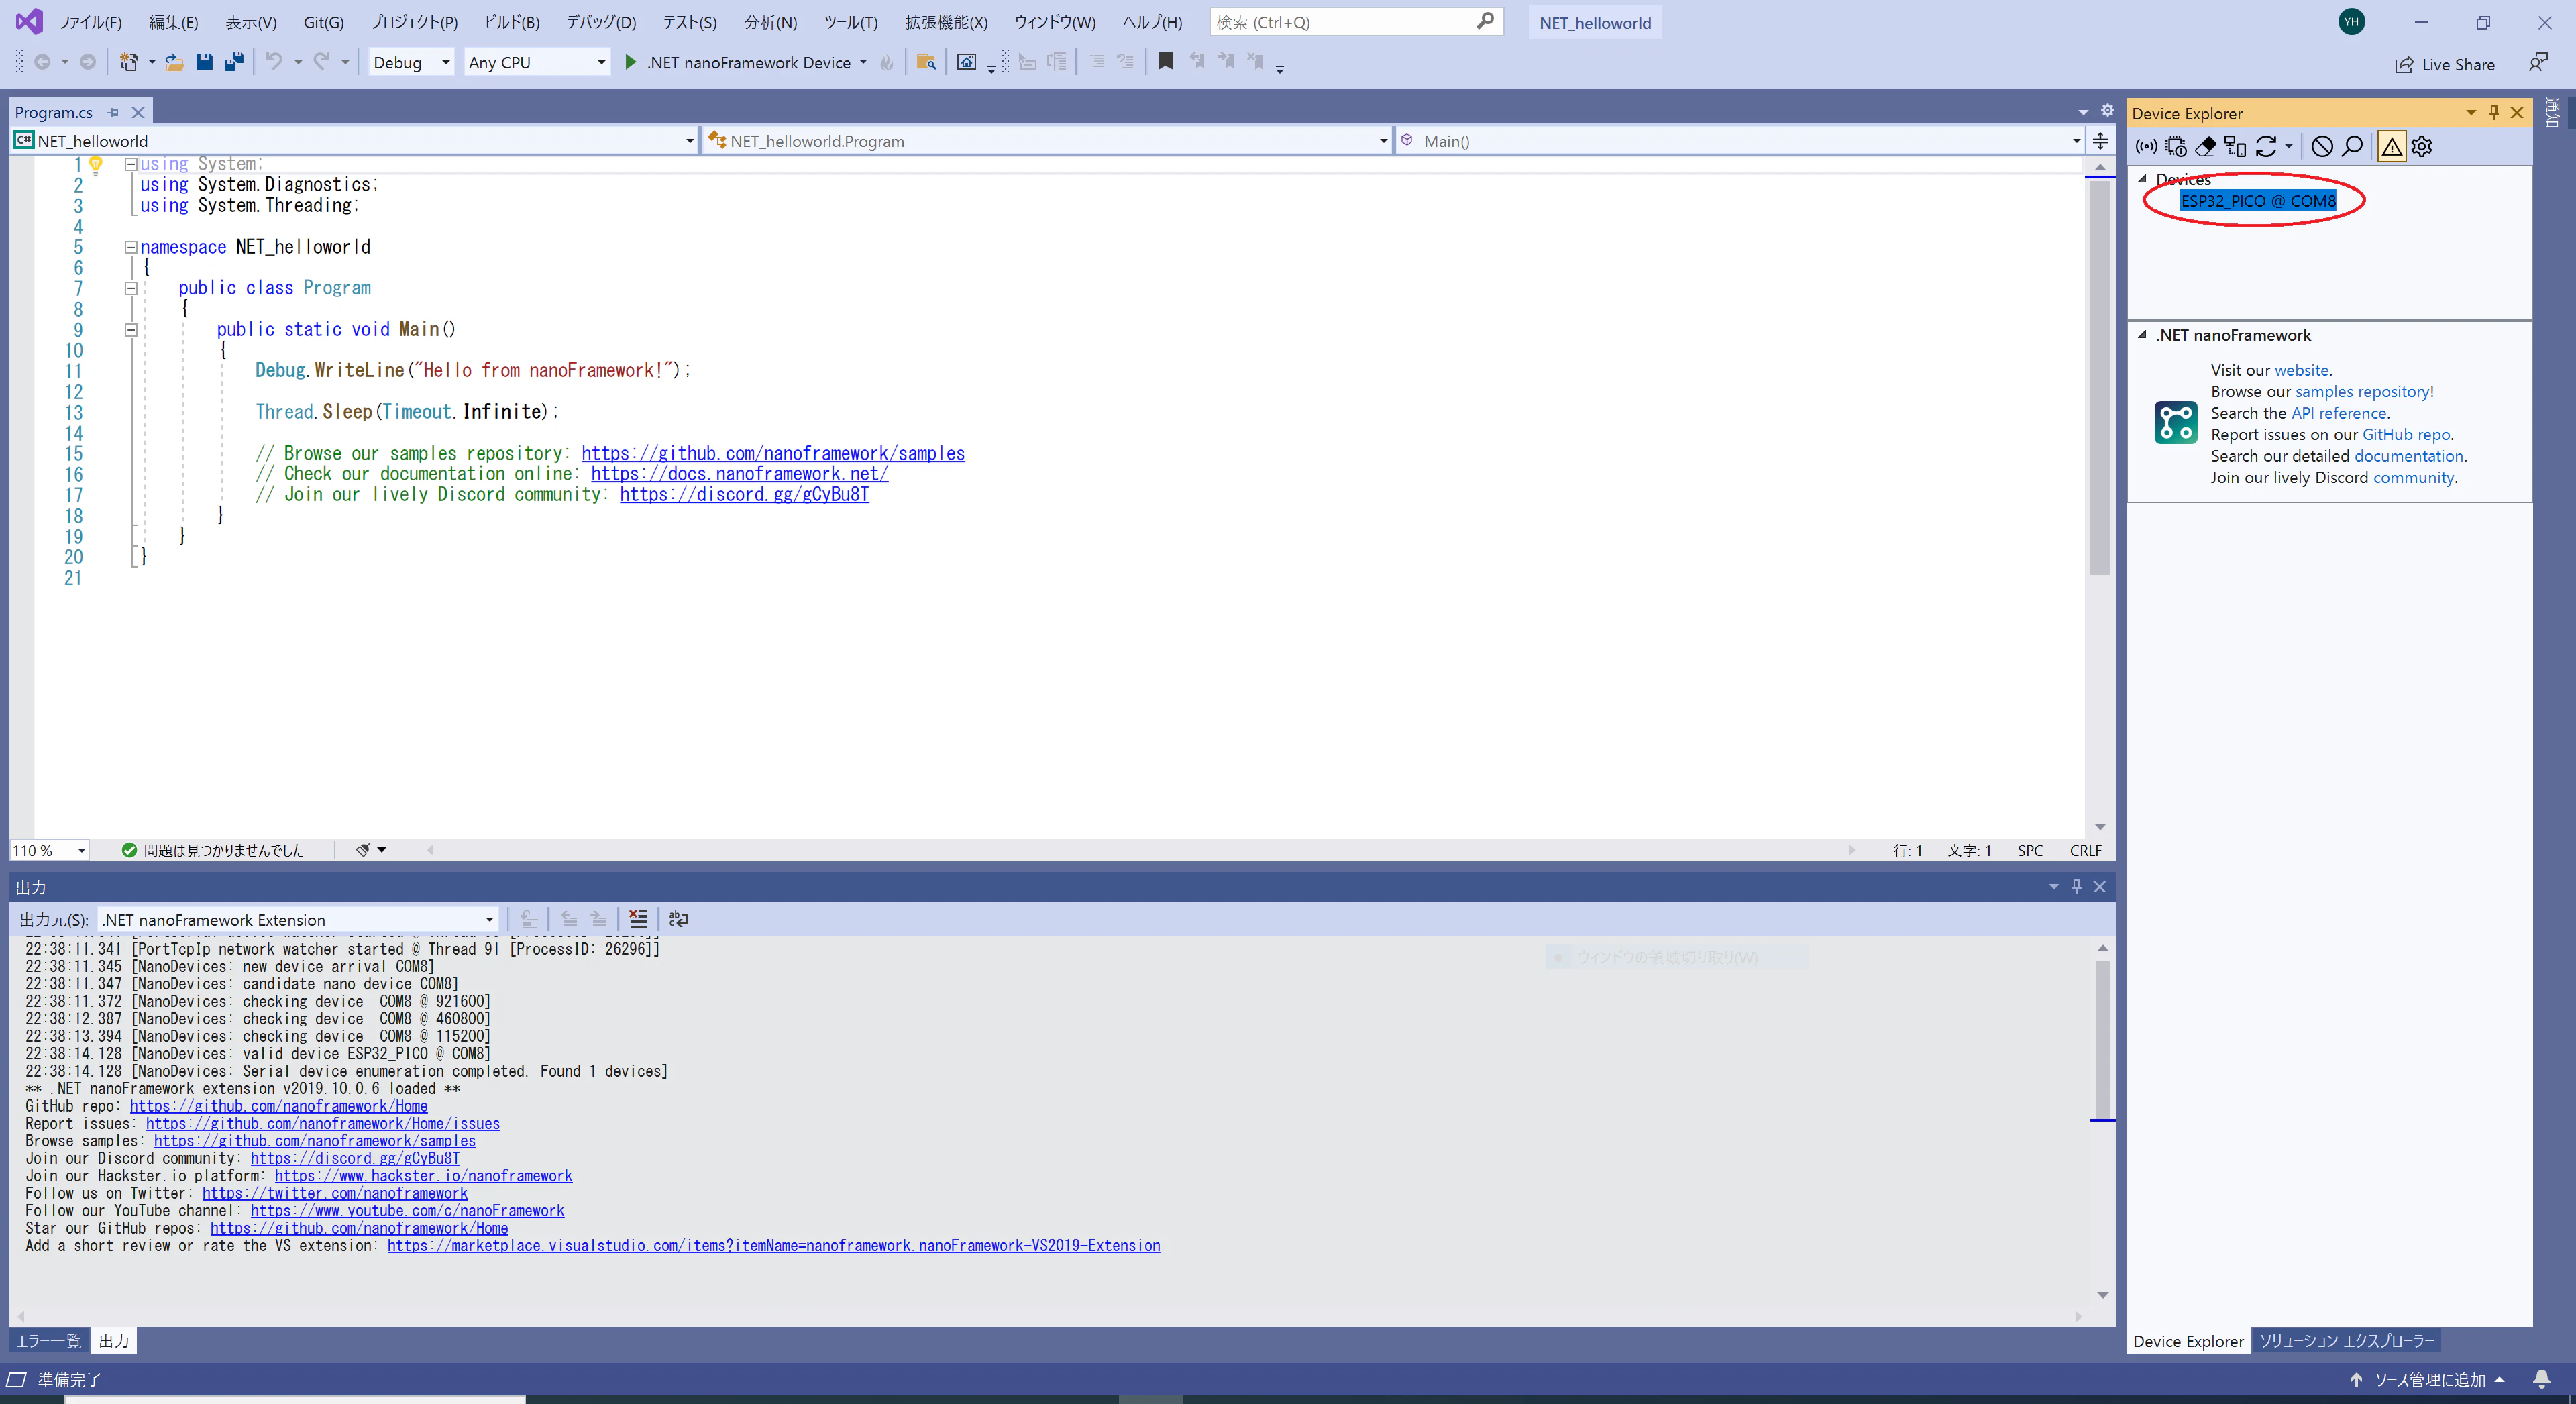Click Clear All in the output toolbar
Image resolution: width=2576 pixels, height=1404 pixels.
(638, 919)
